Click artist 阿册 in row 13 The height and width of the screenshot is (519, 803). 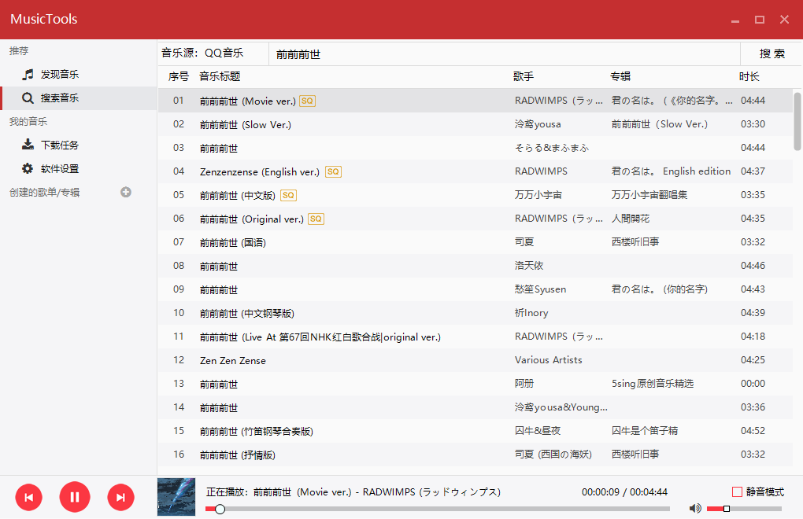pos(524,384)
